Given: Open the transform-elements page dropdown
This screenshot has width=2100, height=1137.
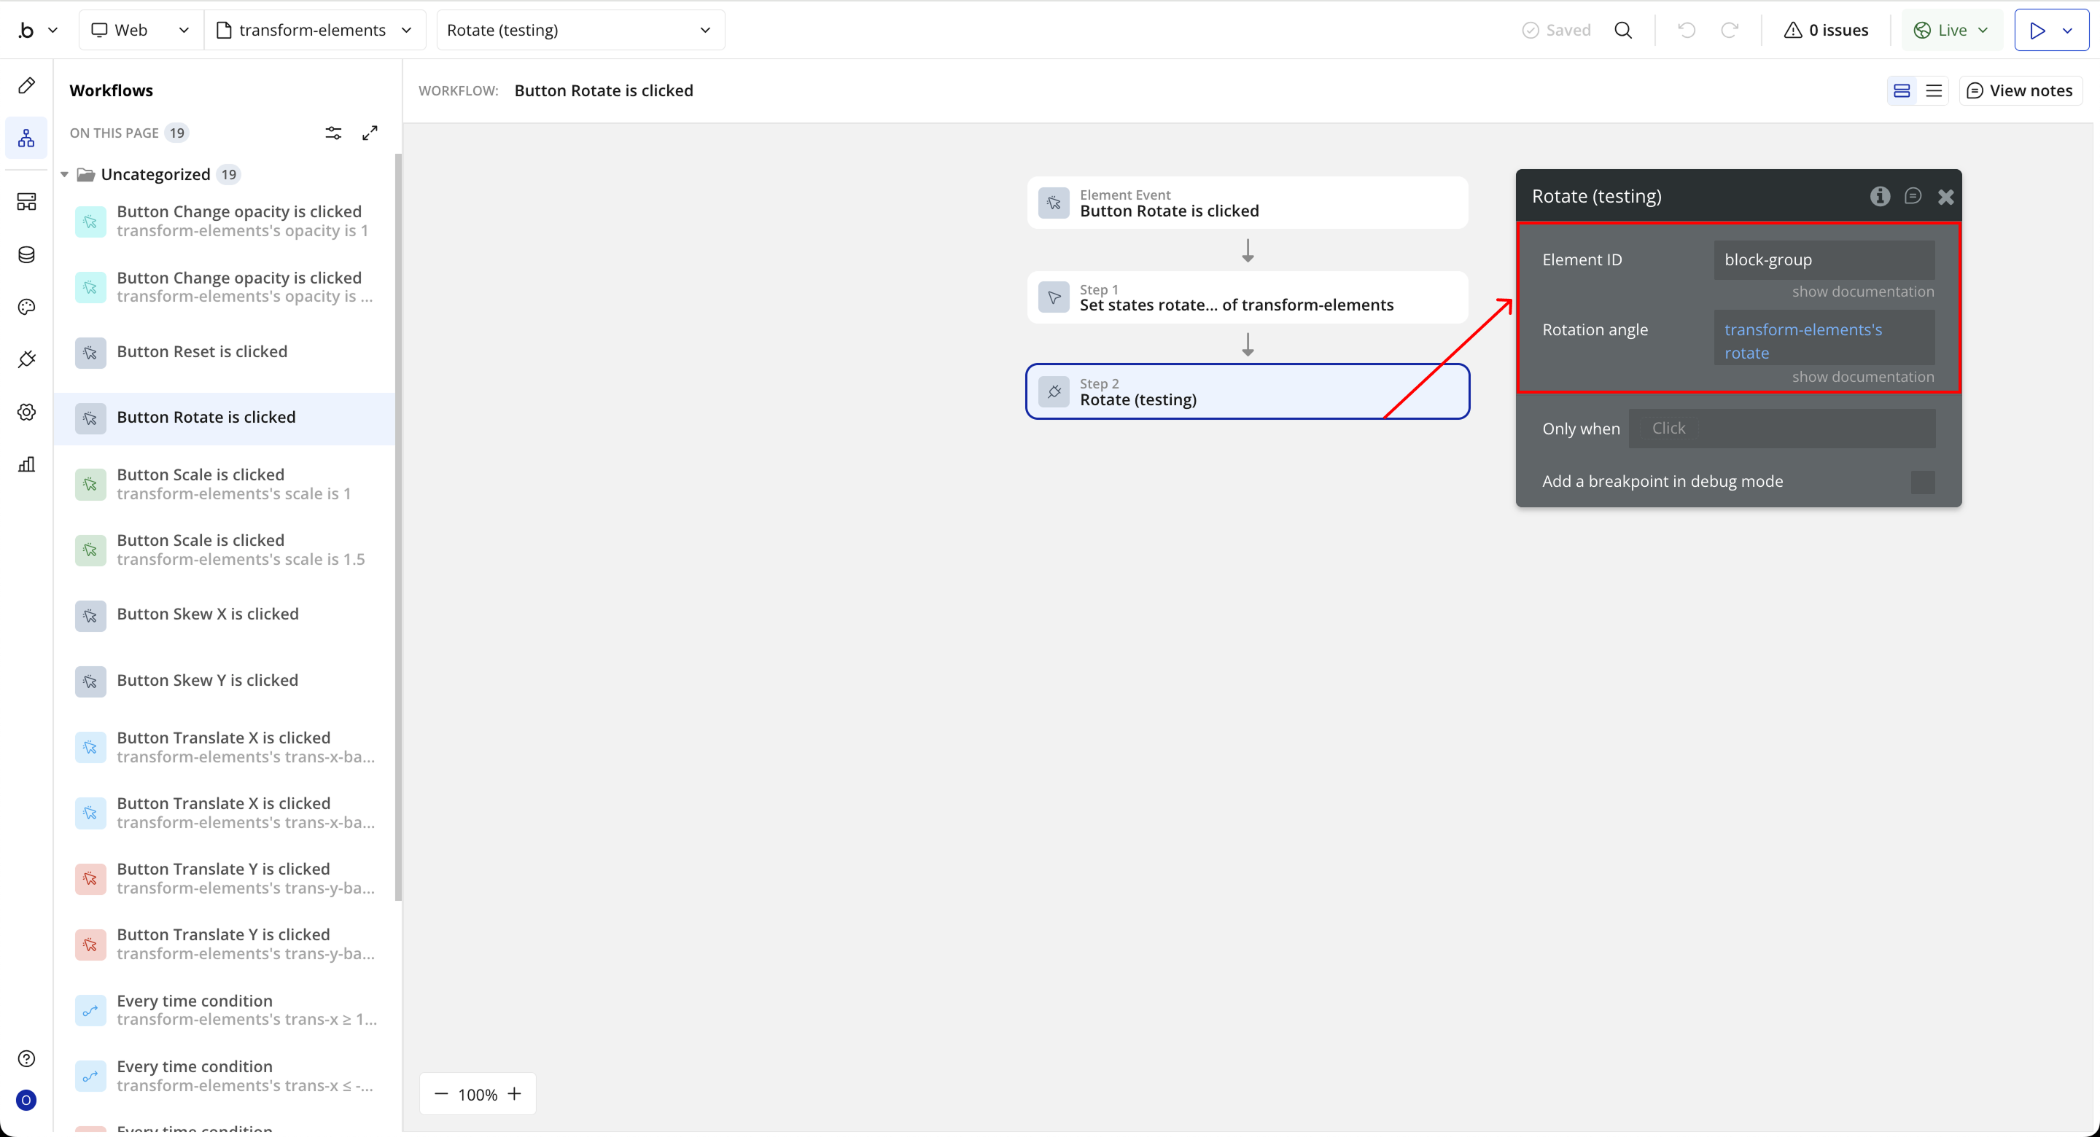Looking at the screenshot, I should point(314,30).
